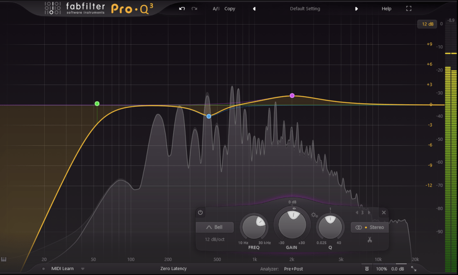Open the 12 dB display range dropdown

pyautogui.click(x=427, y=24)
